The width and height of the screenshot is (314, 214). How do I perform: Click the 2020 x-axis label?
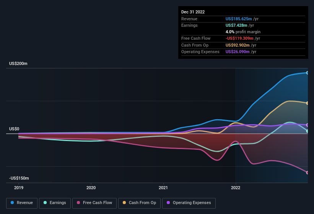[91, 188]
